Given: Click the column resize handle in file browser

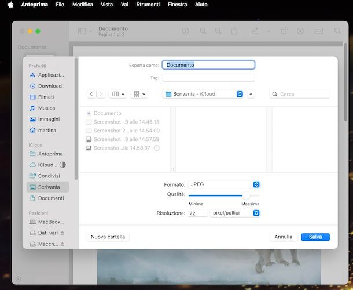Looking at the screenshot, I should click(x=173, y=169).
